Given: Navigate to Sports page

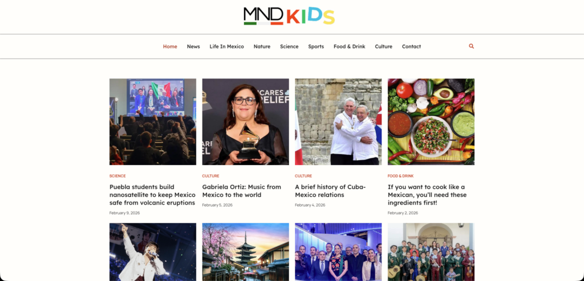Looking at the screenshot, I should [316, 47].
